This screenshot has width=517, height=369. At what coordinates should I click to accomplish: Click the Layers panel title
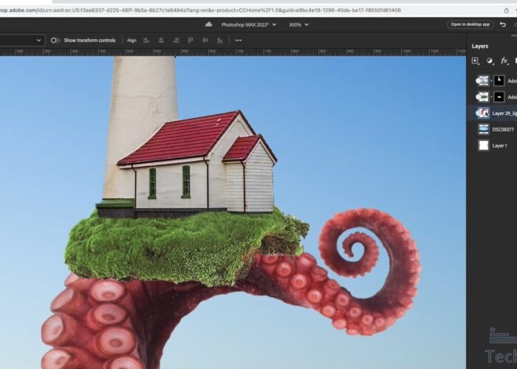(480, 46)
